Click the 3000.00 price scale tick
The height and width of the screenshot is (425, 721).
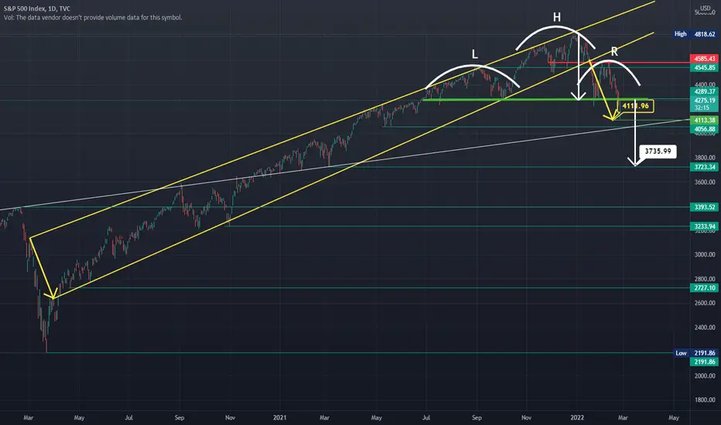click(705, 254)
